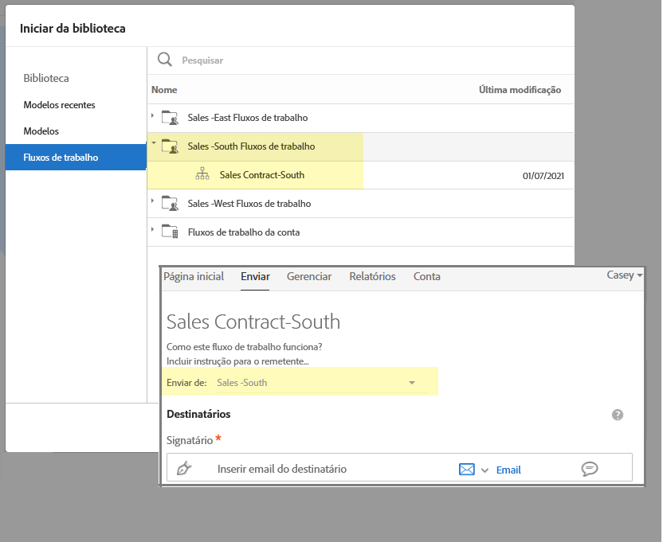
Task: Expand Sales -East Fluxos de trabalho
Action: tap(152, 117)
